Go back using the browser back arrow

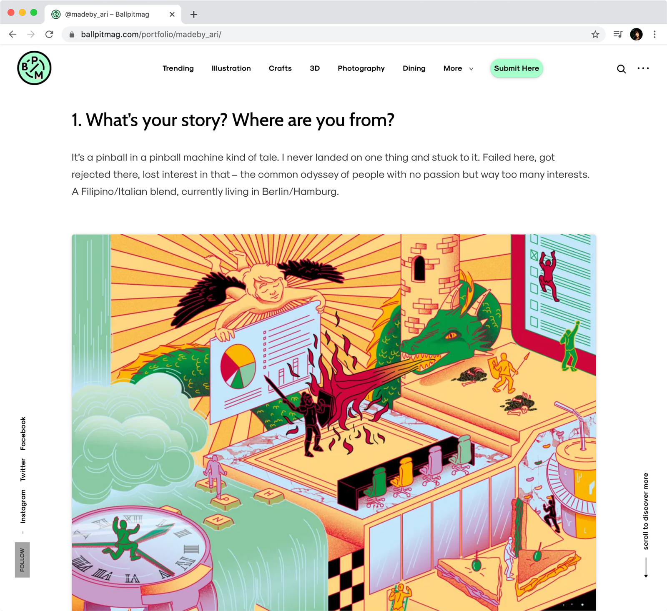[x=13, y=34]
